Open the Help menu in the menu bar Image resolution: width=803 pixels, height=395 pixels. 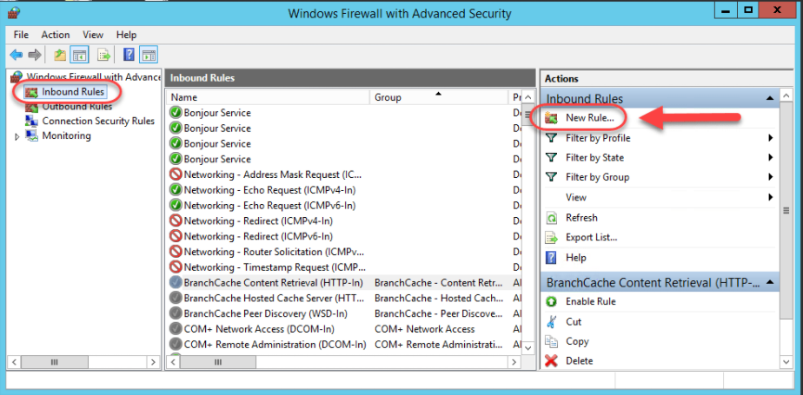click(x=126, y=35)
